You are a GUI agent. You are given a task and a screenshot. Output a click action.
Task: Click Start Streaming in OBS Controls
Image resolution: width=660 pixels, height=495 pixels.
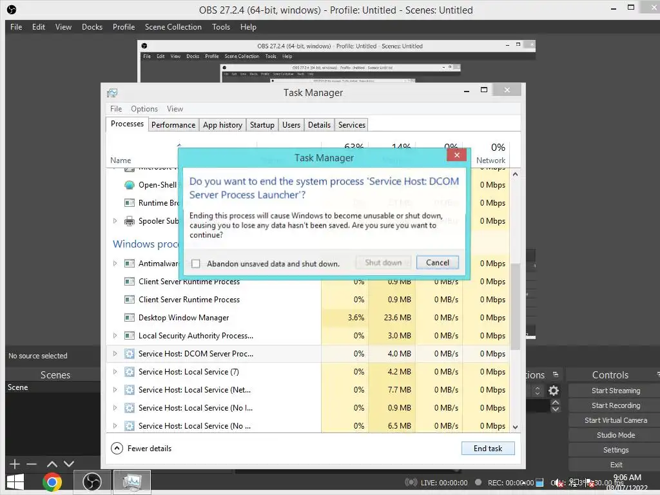[x=616, y=391]
